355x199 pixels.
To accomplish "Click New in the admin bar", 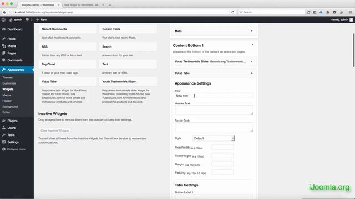I will [42, 20].
